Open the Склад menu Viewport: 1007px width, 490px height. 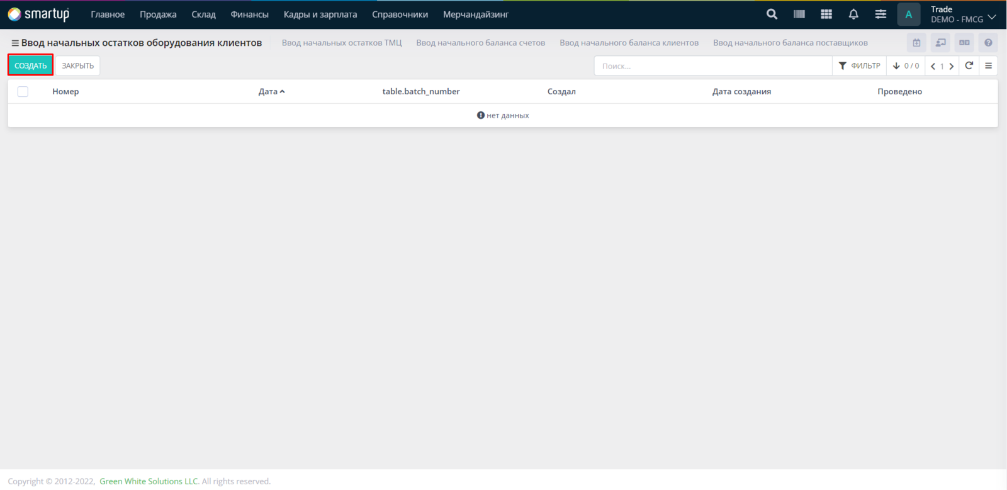click(x=203, y=14)
